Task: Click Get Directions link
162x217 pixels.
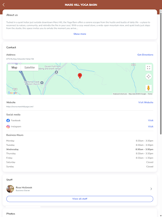Action: 145,55
